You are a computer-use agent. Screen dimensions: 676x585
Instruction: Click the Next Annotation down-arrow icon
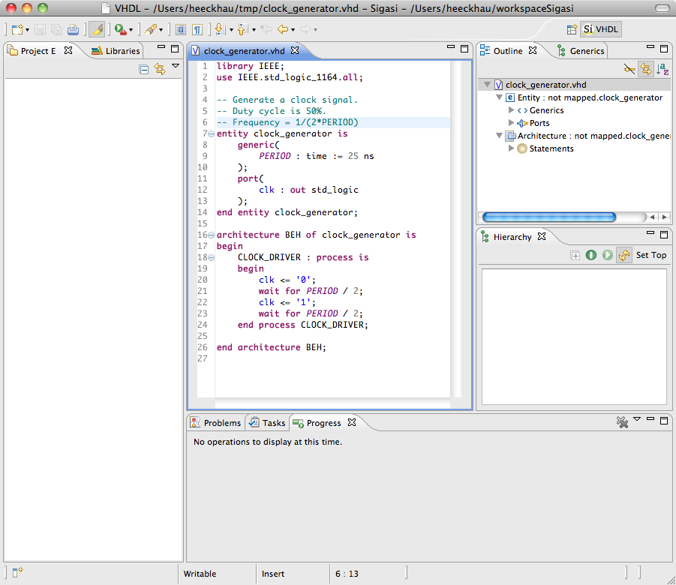[x=220, y=29]
